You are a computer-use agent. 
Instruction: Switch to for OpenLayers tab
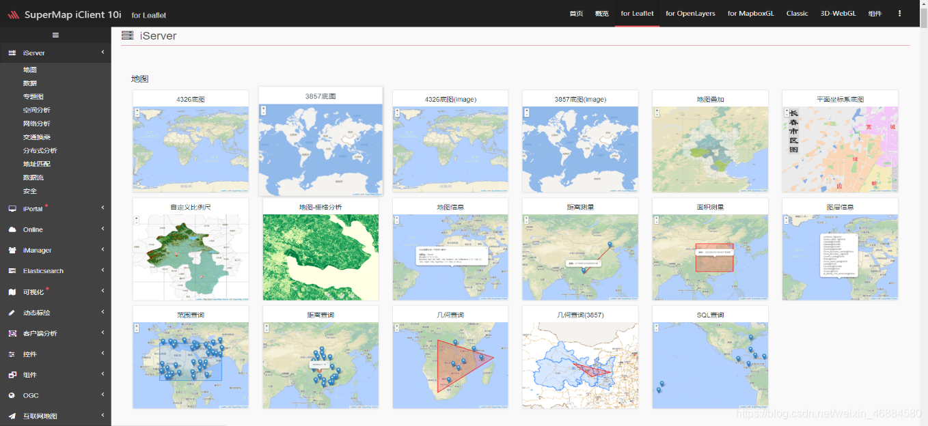click(690, 14)
